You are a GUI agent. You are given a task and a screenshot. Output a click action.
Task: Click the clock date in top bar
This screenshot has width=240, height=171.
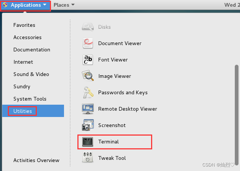coord(232,5)
